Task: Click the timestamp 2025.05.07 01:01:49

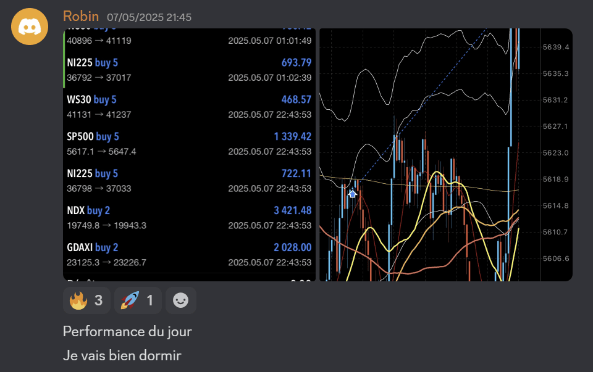Action: (270, 41)
